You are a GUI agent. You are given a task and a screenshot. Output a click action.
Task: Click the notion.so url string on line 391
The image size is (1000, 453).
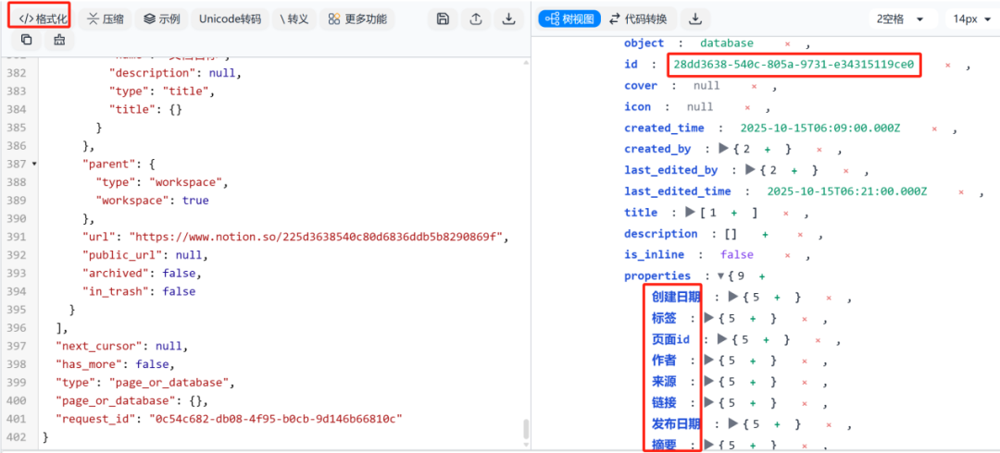[317, 237]
